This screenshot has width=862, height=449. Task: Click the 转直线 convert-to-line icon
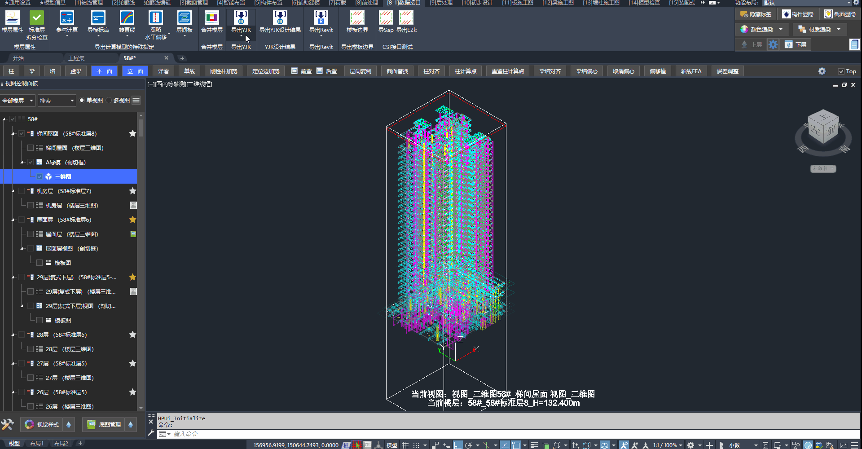(127, 18)
